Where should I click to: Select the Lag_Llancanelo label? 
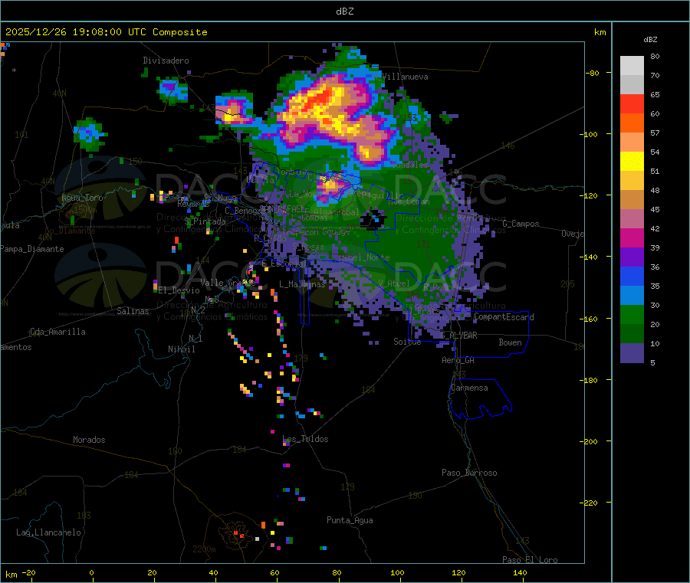tap(49, 532)
